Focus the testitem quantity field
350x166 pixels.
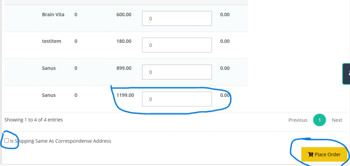(x=177, y=45)
